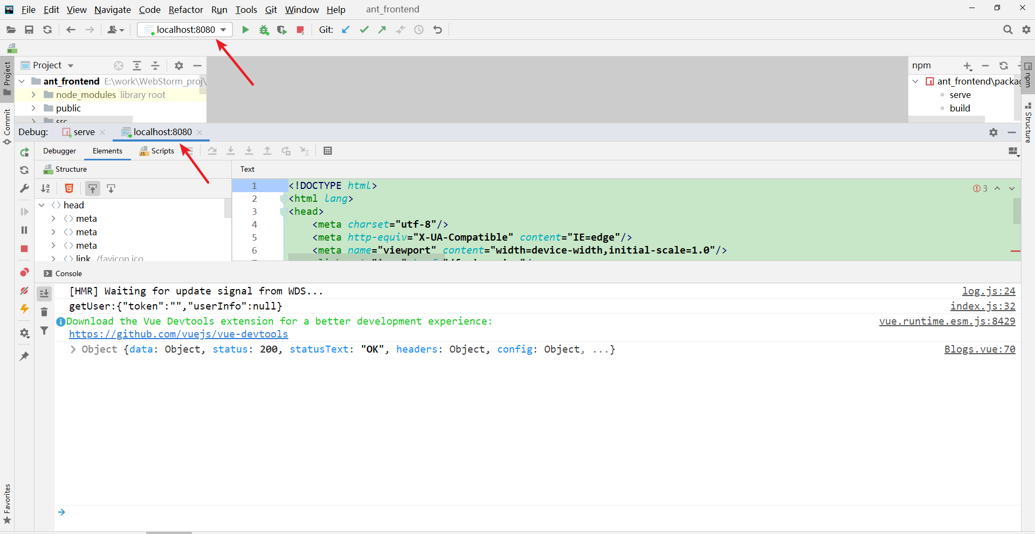This screenshot has width=1035, height=534.
Task: Collapse the head node in Structure
Action: pos(42,205)
